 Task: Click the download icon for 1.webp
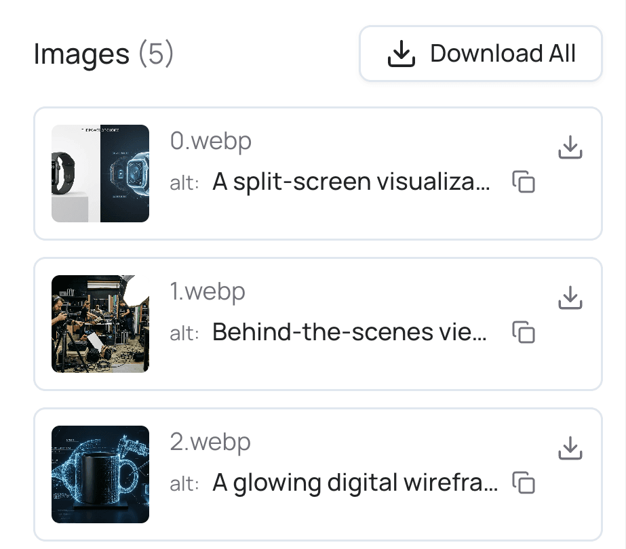coord(570,298)
